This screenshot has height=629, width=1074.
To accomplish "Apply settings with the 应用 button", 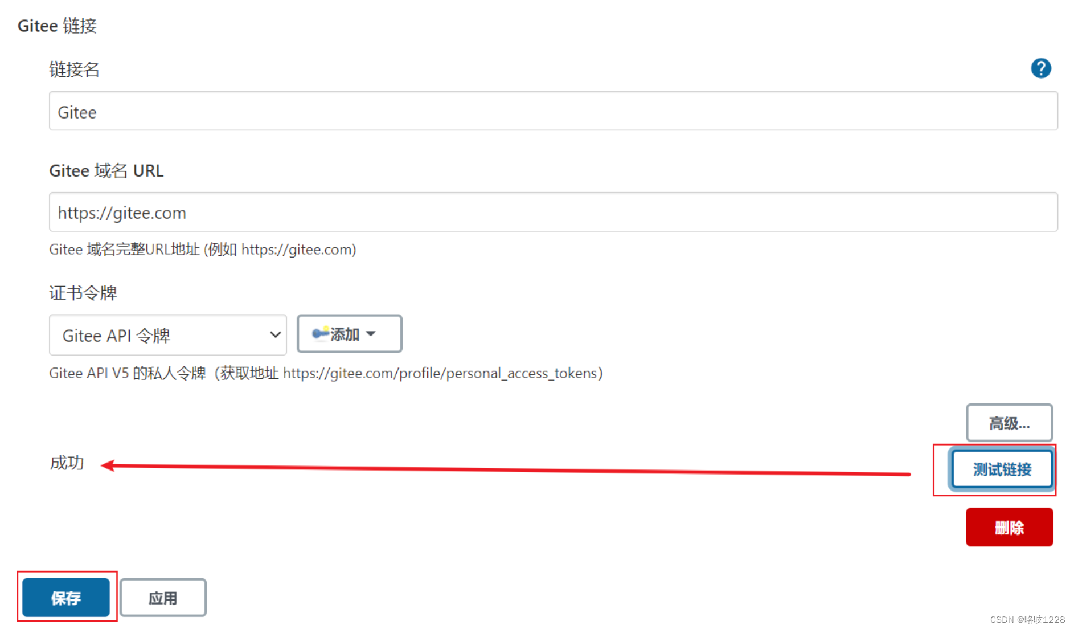I will 163,598.
